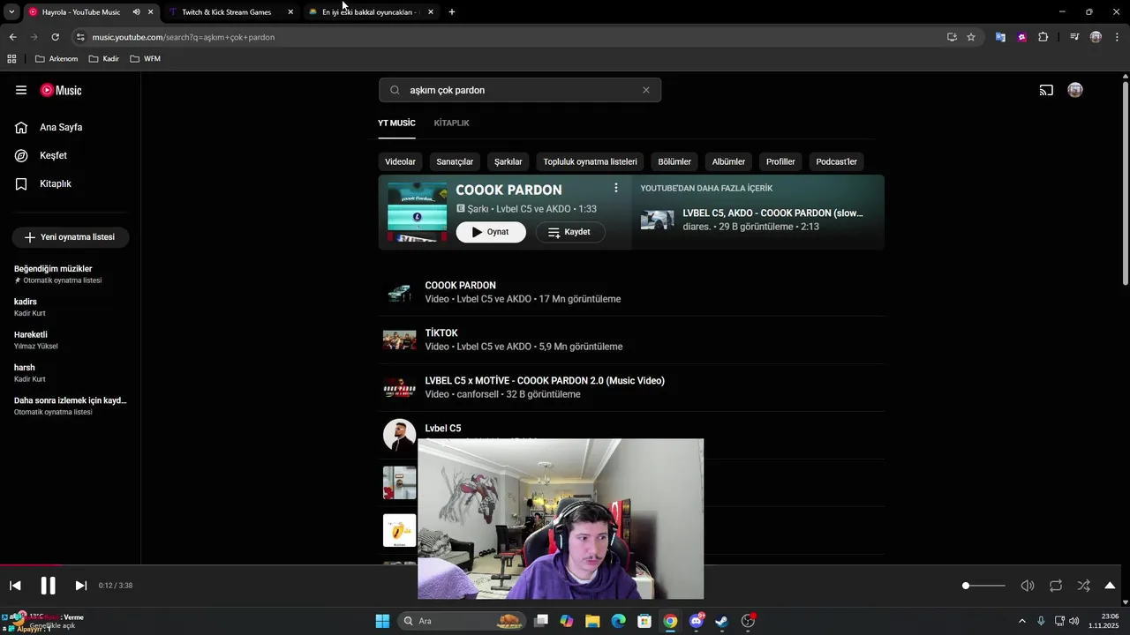The image size is (1130, 635).
Task: Clear the search box with the X
Action: click(x=646, y=90)
